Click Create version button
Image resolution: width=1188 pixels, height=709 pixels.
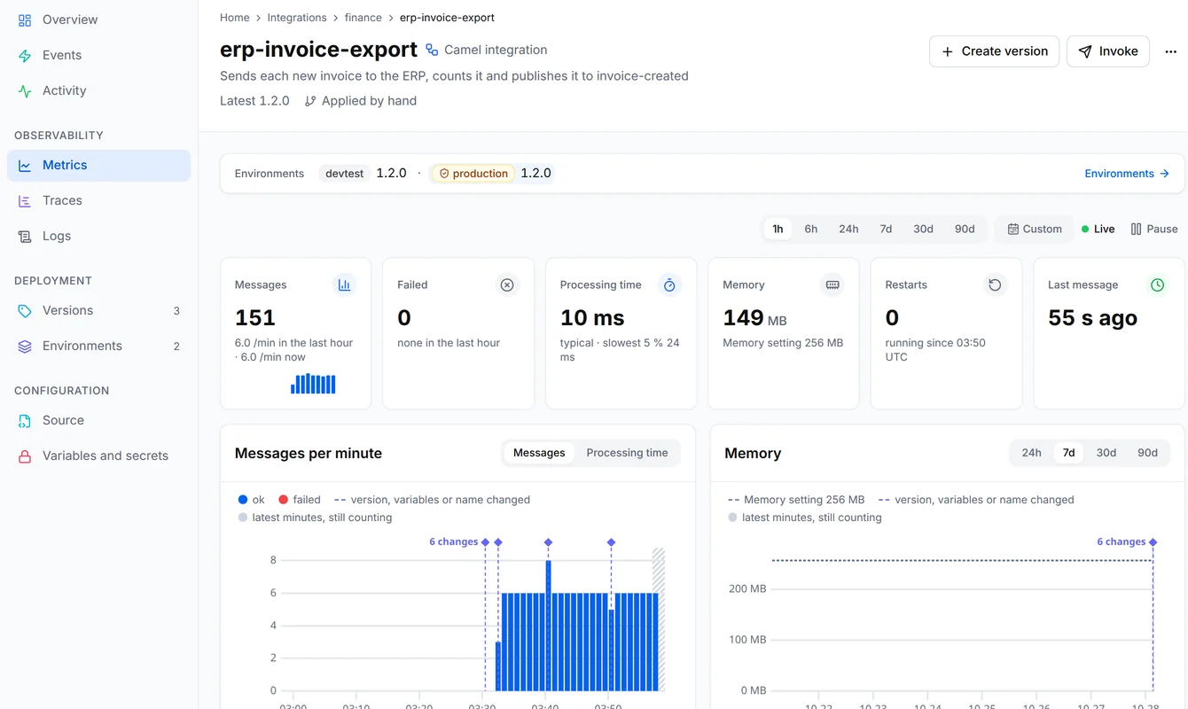pyautogui.click(x=994, y=51)
